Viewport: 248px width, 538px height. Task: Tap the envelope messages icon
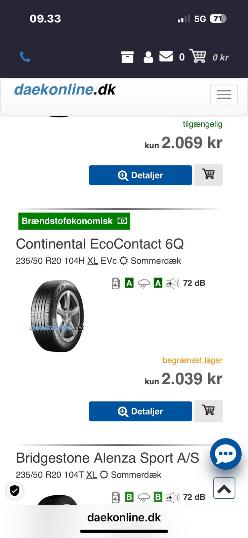tap(166, 56)
